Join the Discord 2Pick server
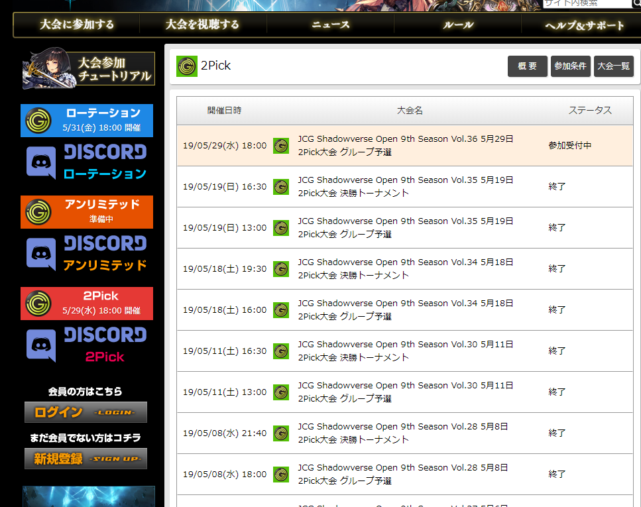641x507 pixels. [x=87, y=345]
